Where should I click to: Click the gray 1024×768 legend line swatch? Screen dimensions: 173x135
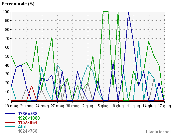point(10,131)
